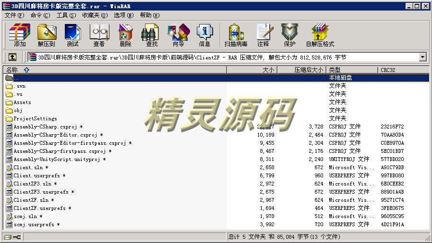Image resolution: width=432 pixels, height=243 pixels.
Task: Click the Delete (删除) recycle icon
Action: coord(125,35)
